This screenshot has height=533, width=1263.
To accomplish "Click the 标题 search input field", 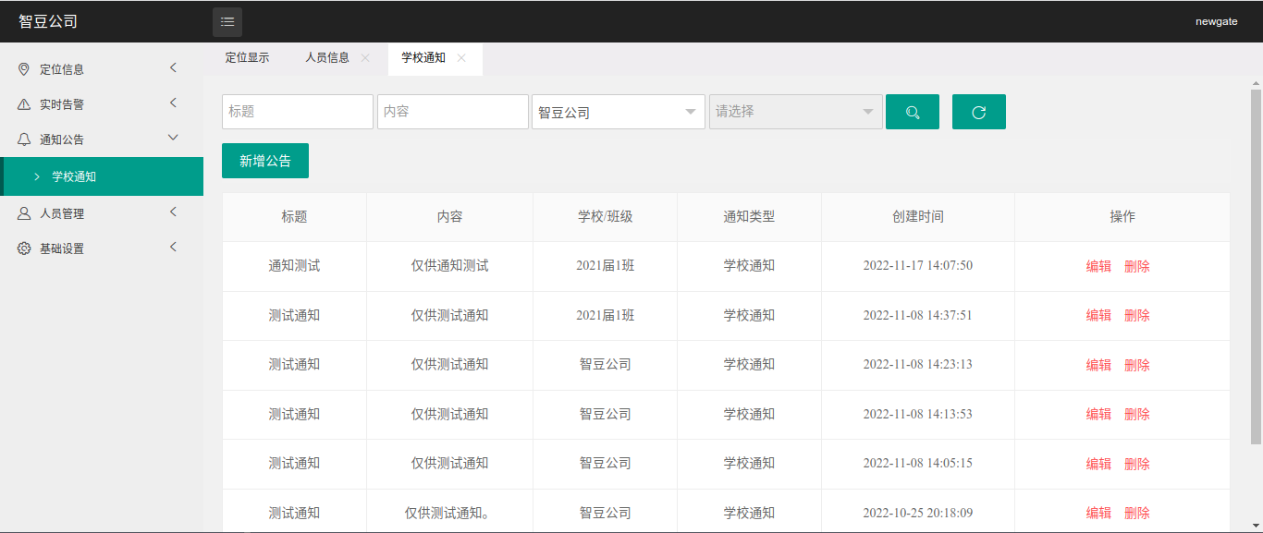I will [x=298, y=112].
